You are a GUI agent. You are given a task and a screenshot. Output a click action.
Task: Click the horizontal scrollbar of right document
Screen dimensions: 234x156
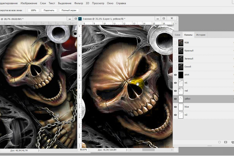click(148, 150)
